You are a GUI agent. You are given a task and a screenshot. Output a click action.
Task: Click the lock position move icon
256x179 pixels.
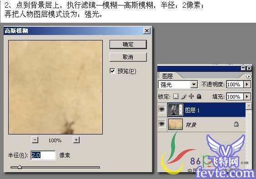click(x=191, y=96)
